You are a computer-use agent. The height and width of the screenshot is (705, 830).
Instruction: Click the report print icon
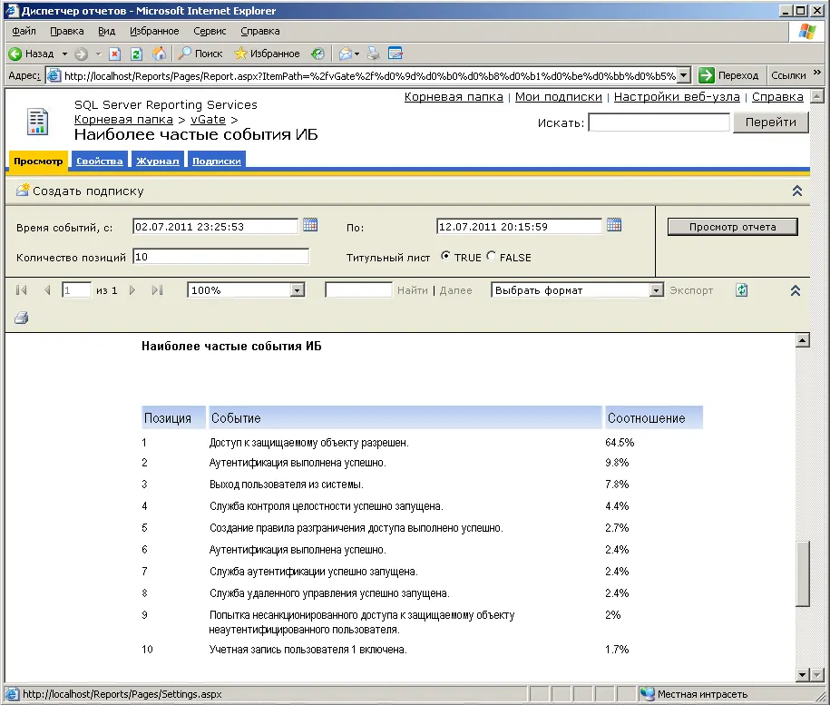pos(22,318)
